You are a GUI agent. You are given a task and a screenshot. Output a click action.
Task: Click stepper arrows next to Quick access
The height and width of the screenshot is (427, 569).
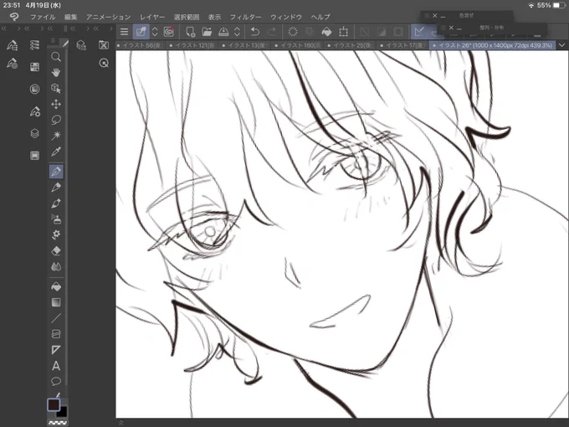(155, 32)
